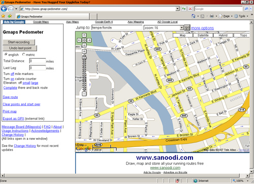The height and width of the screenshot is (184, 254).
Task: Click the Add to Favorites icon
Action: click(10, 16)
